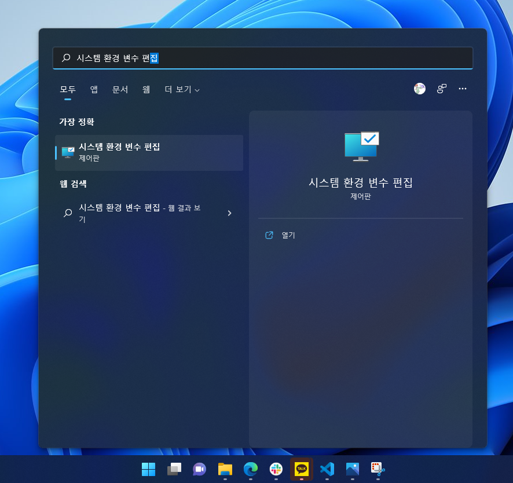513x483 pixels.
Task: Launch Microsoft Edge from the taskbar
Action: [x=251, y=469]
